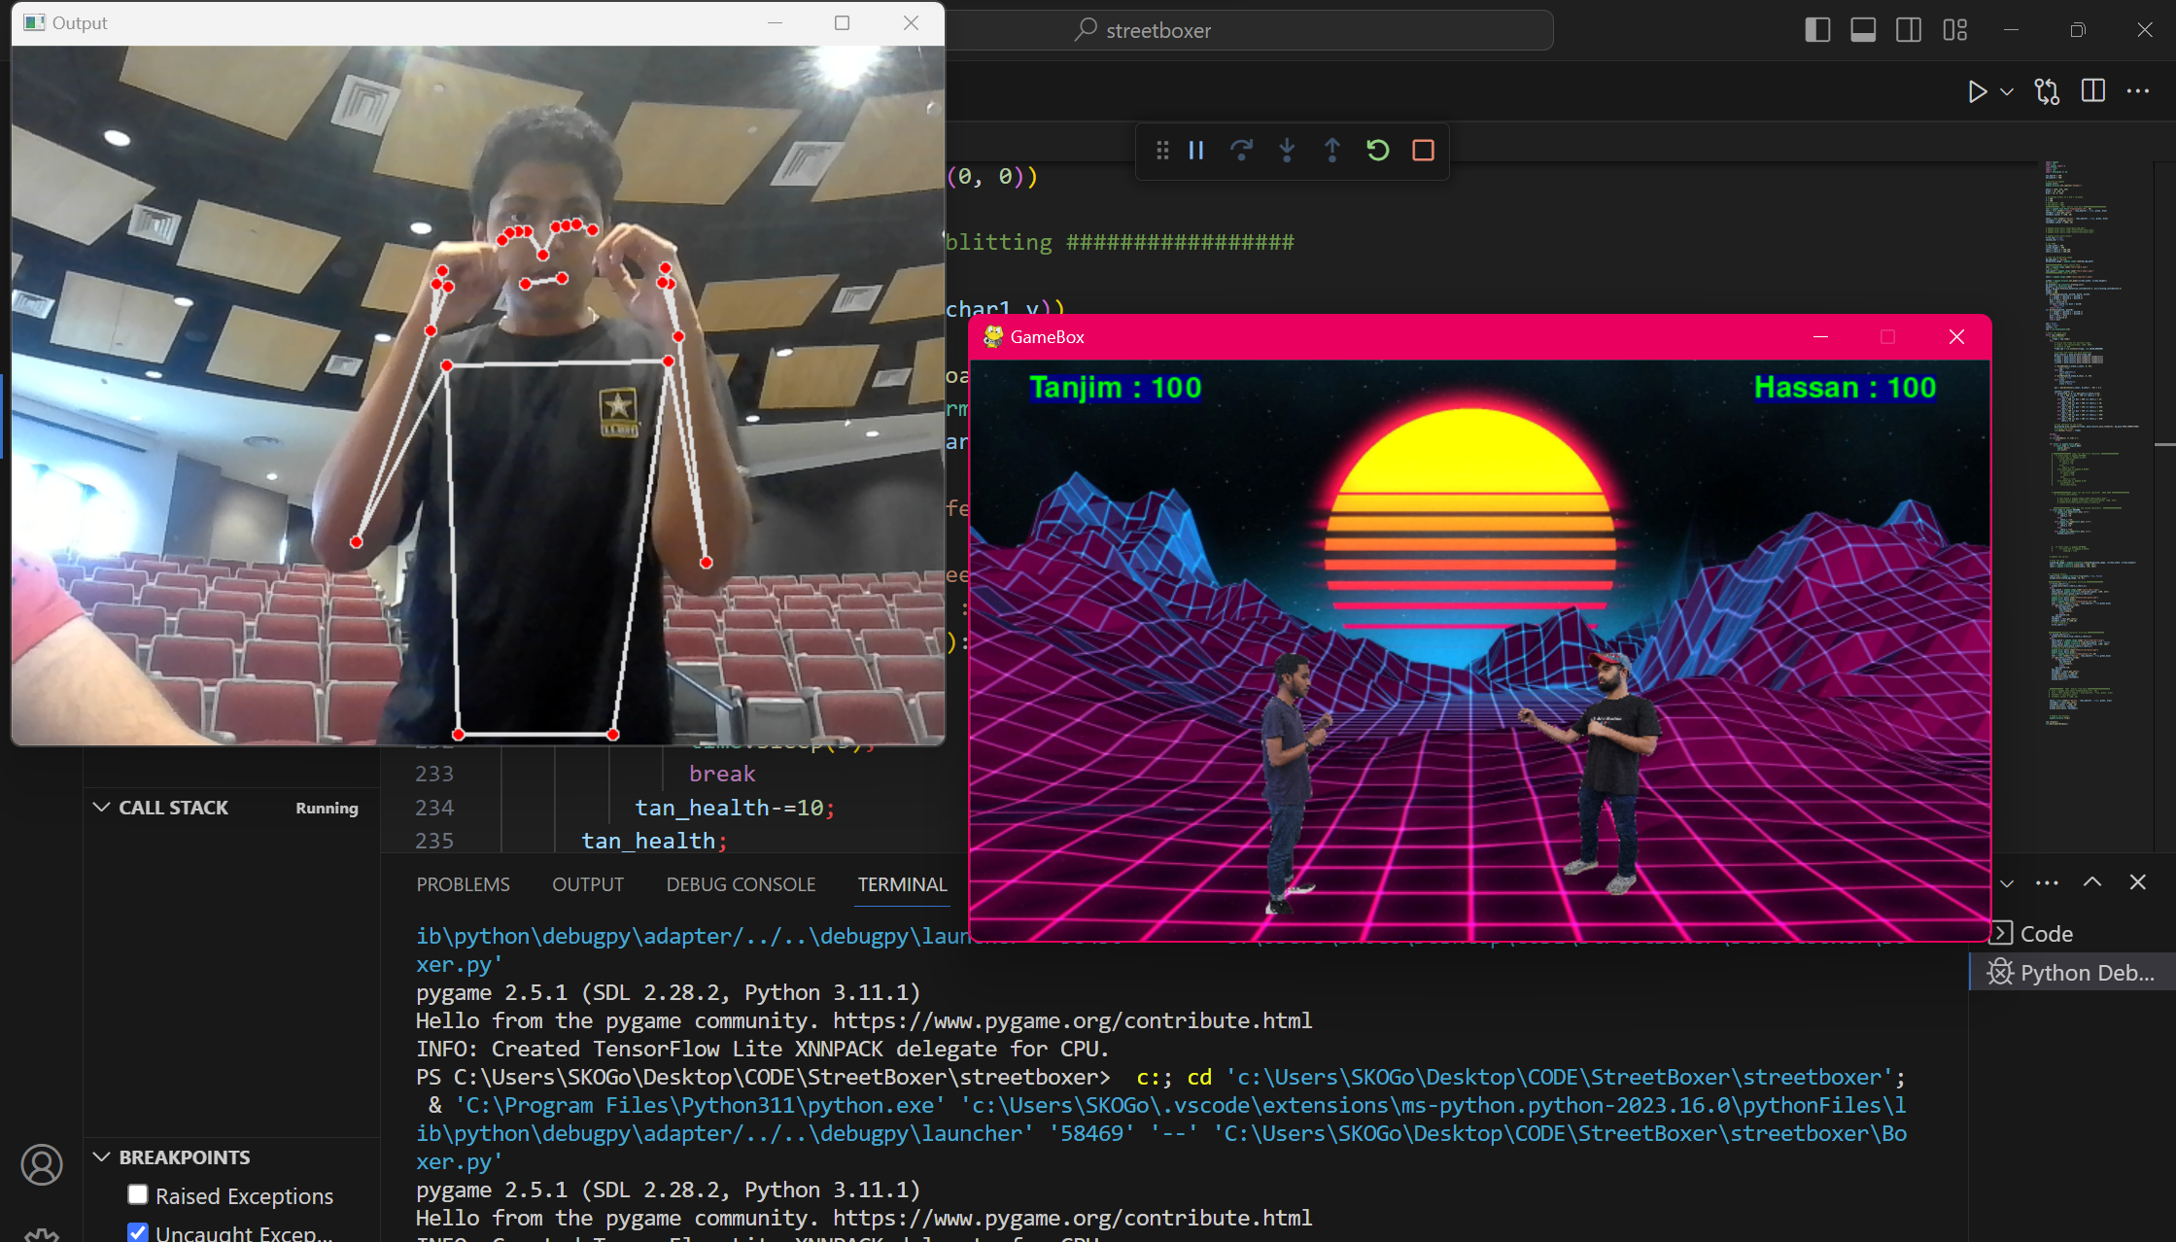
Task: Stop debugging with the red square
Action: (x=1423, y=151)
